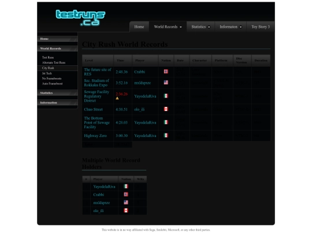Click olo_ili's Canada flag in the record holders table
This screenshot has width=312, height=234.
pos(126,210)
